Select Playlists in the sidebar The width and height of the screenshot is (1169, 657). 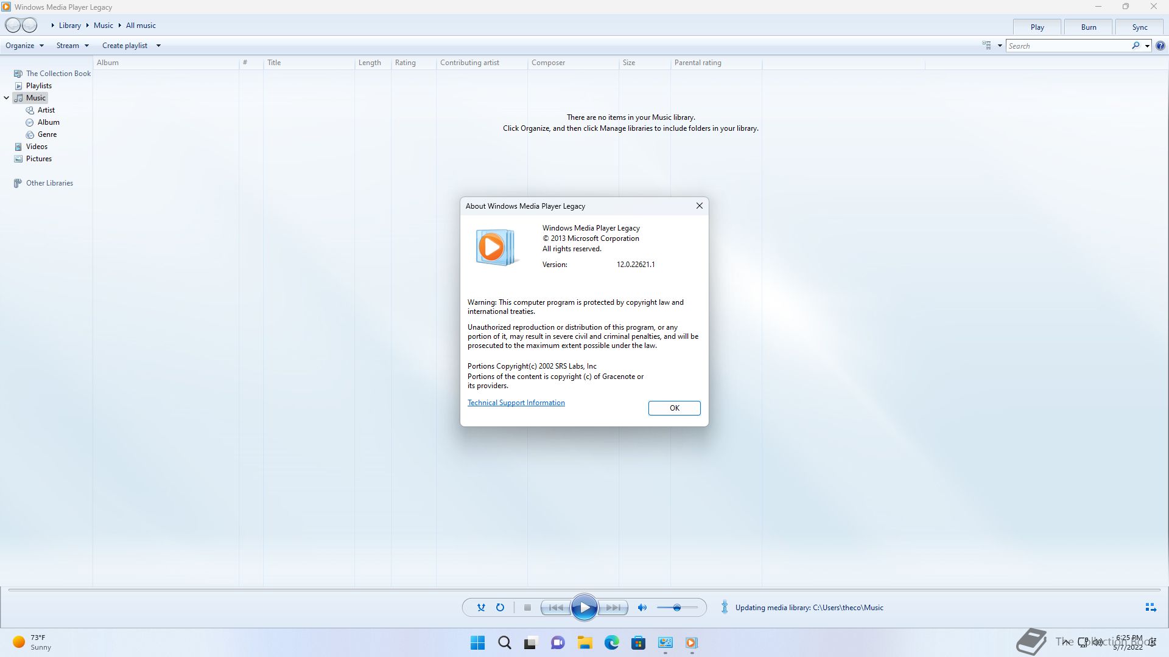click(x=33, y=86)
